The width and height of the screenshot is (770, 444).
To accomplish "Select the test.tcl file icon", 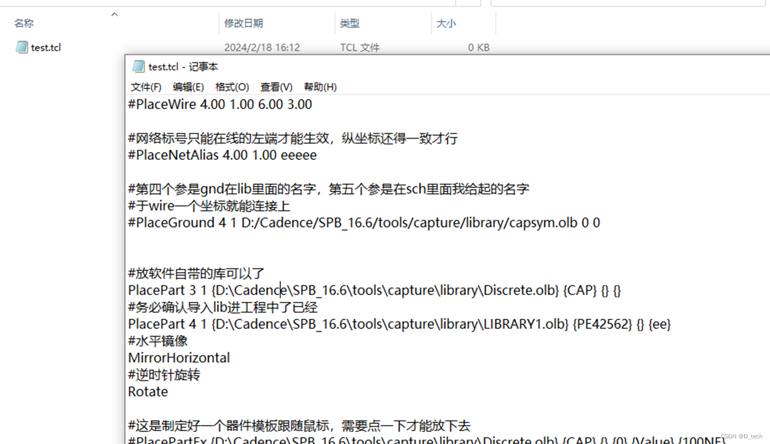I will pyautogui.click(x=21, y=47).
